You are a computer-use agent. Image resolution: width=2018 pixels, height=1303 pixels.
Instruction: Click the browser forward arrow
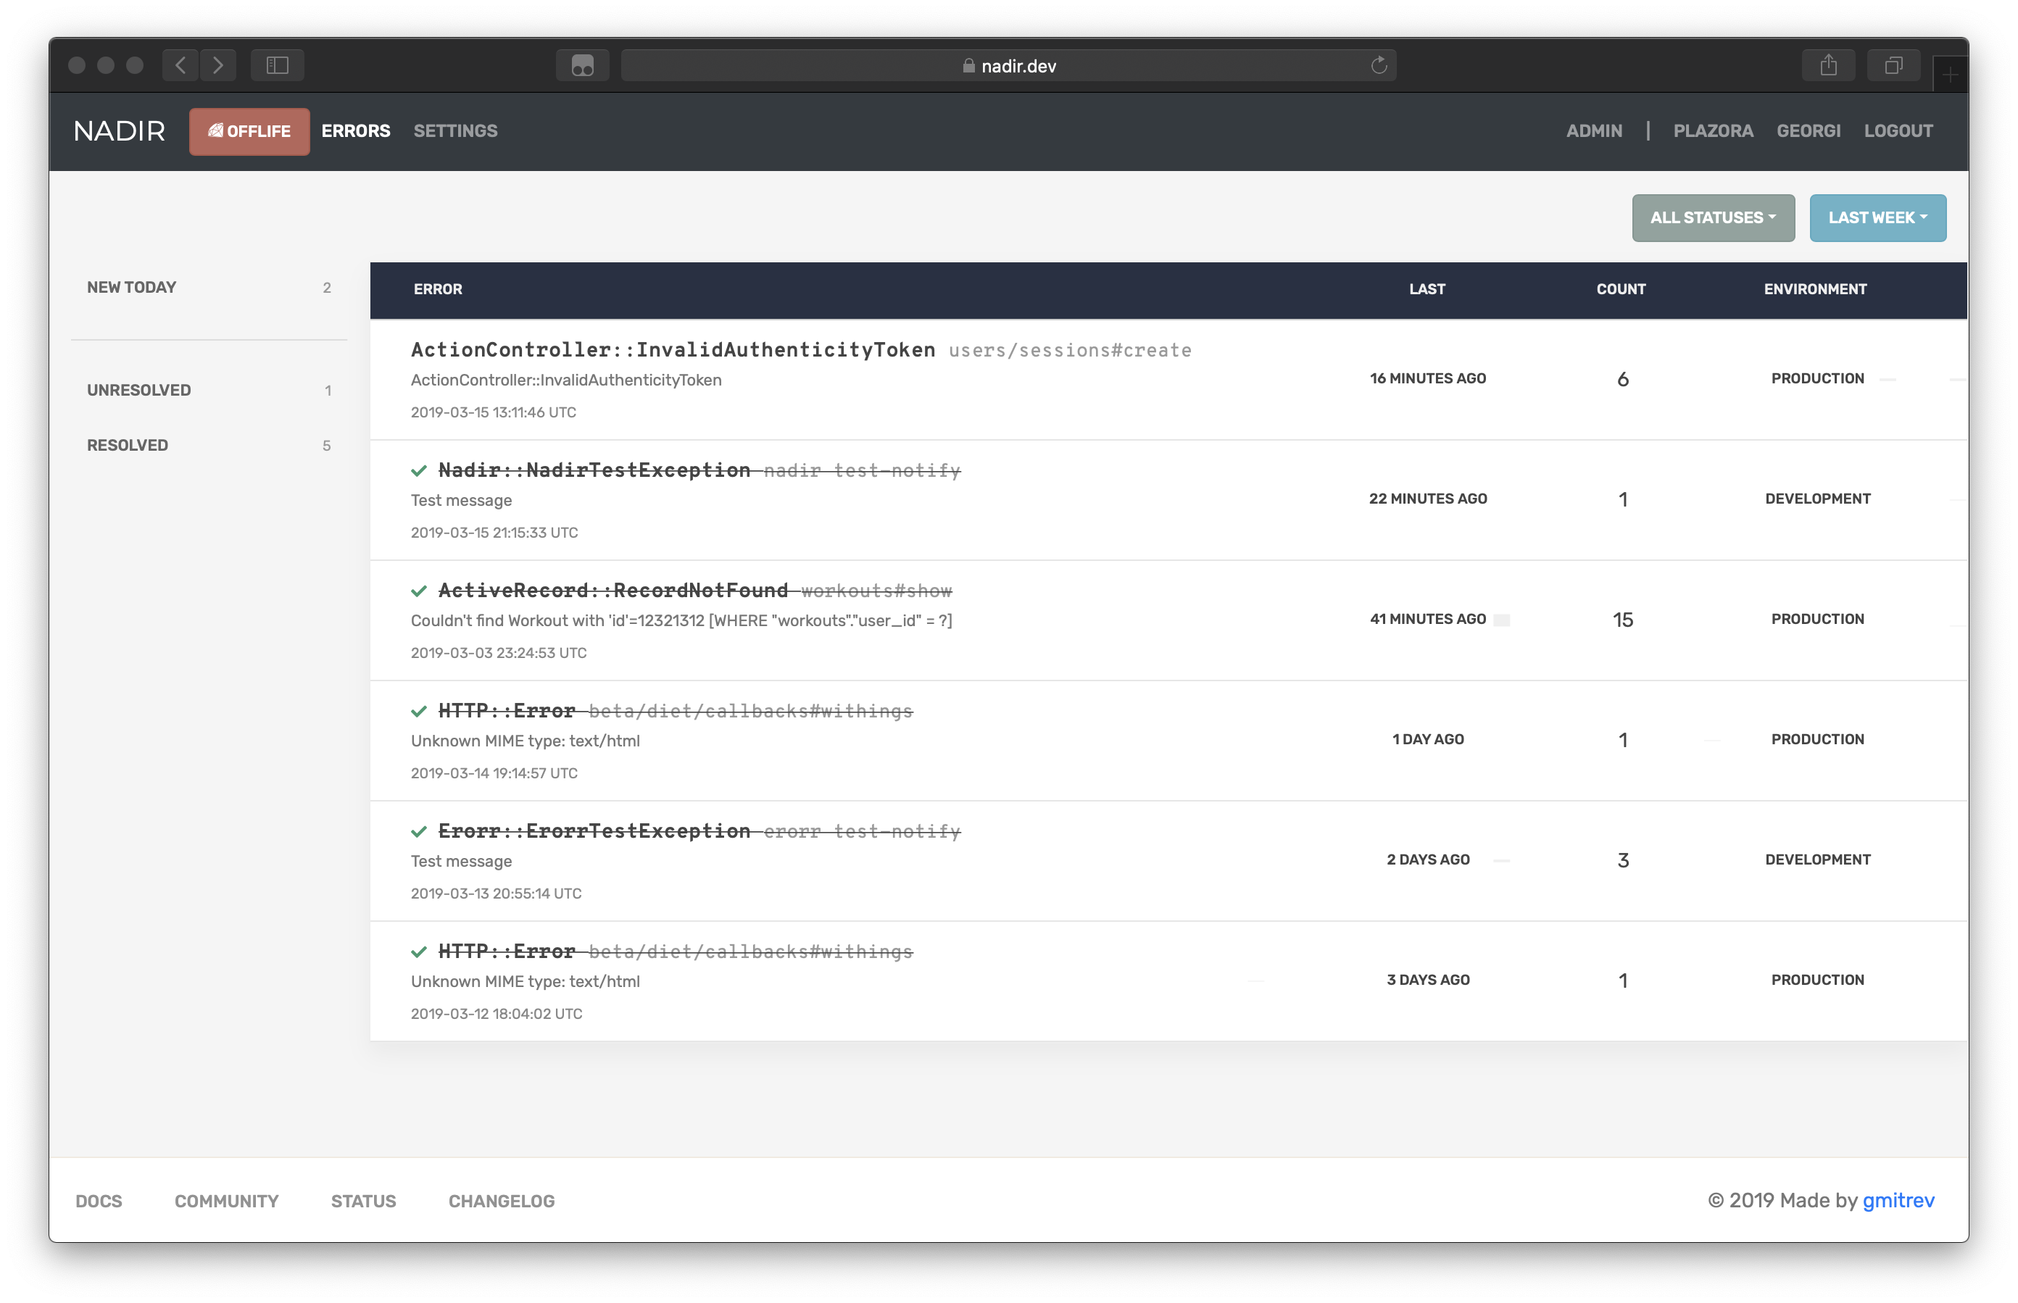pos(218,65)
